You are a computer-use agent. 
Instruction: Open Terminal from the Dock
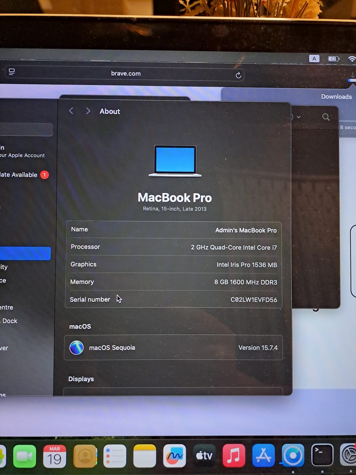(322, 455)
